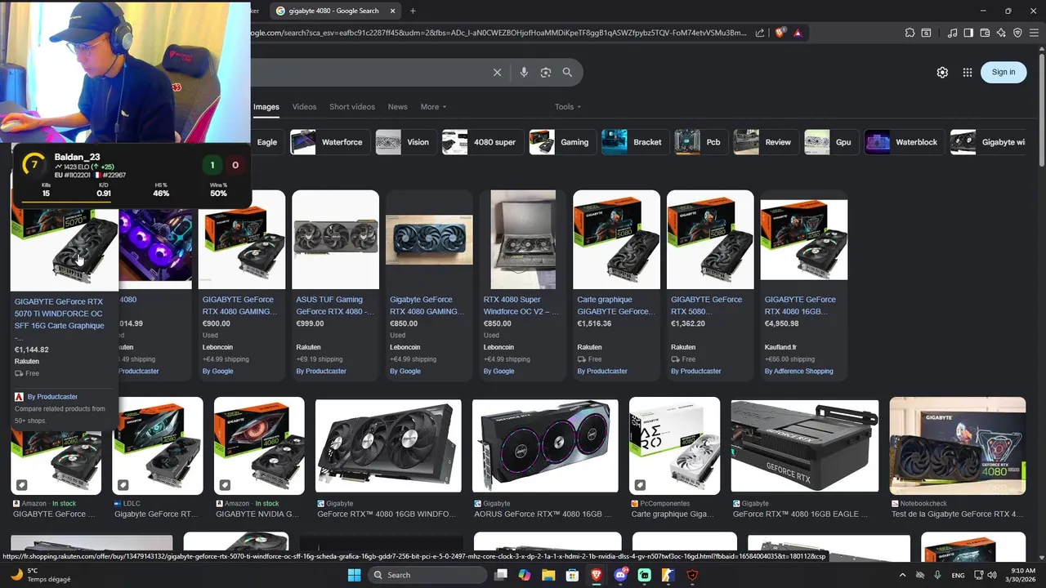The image size is (1046, 588).
Task: Launch Copilot from the taskbar
Action: click(x=525, y=575)
